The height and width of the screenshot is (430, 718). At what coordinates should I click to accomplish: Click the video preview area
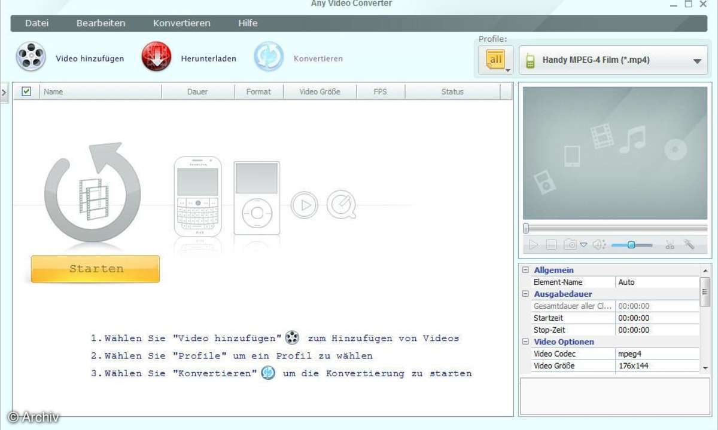pyautogui.click(x=615, y=153)
